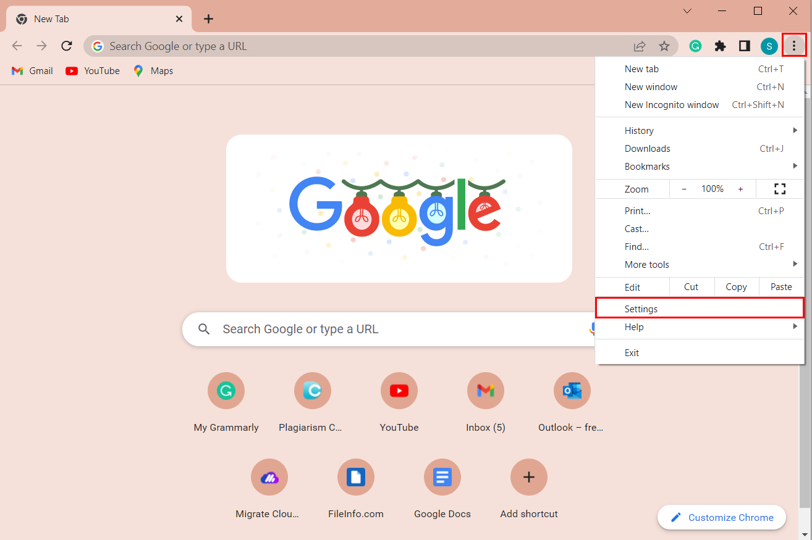This screenshot has width=812, height=540.
Task: Click the holiday Google doodle
Action: 399,209
